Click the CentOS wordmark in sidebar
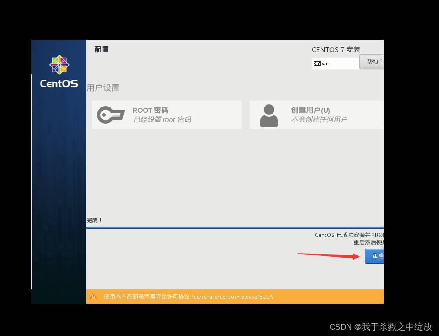 [x=59, y=84]
